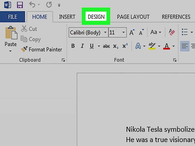Apply the red font color
This screenshot has height=146, width=195.
(x=167, y=46)
